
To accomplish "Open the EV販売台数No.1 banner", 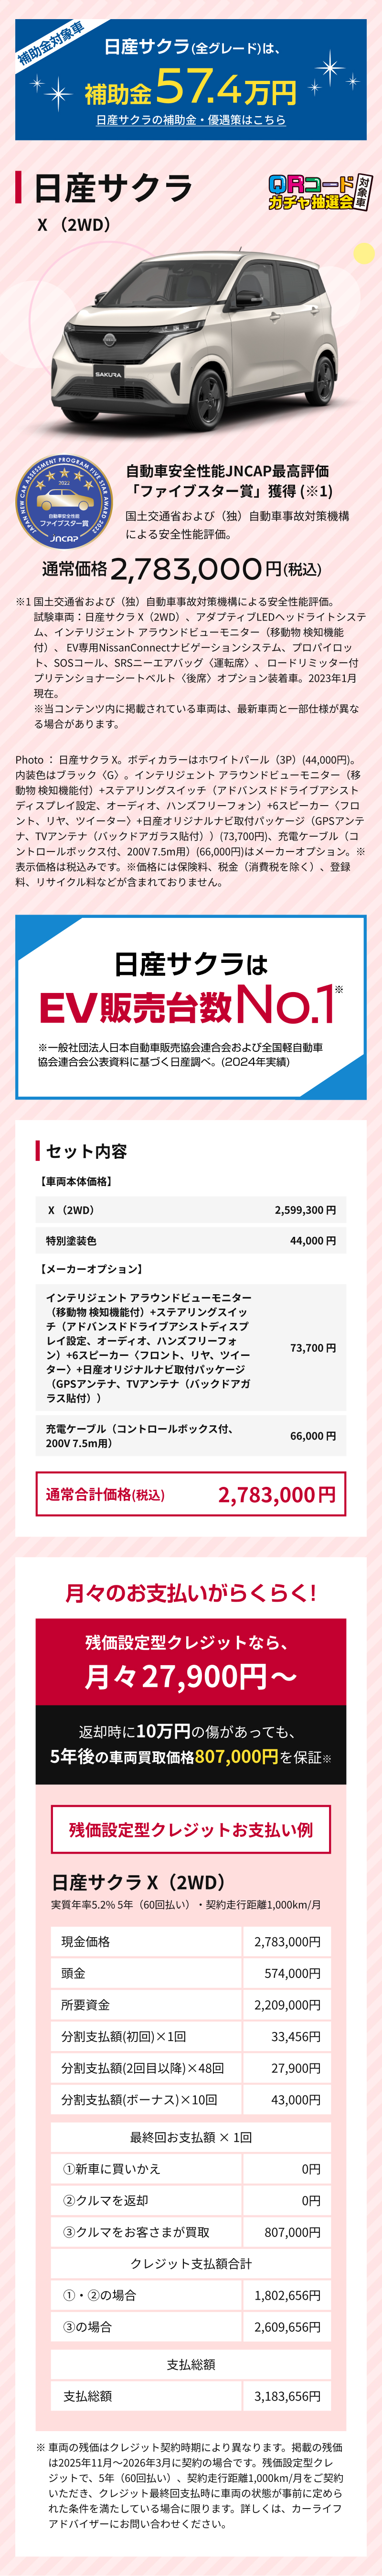I will 191,1006.
